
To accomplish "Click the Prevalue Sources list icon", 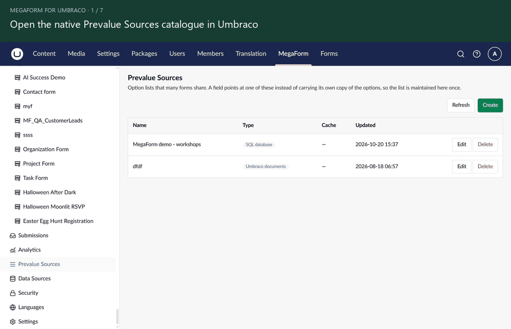I will click(x=13, y=264).
